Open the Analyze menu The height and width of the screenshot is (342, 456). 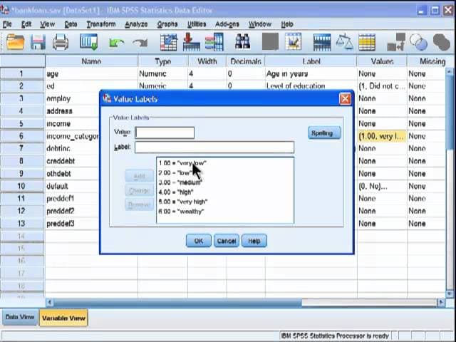[x=136, y=24]
